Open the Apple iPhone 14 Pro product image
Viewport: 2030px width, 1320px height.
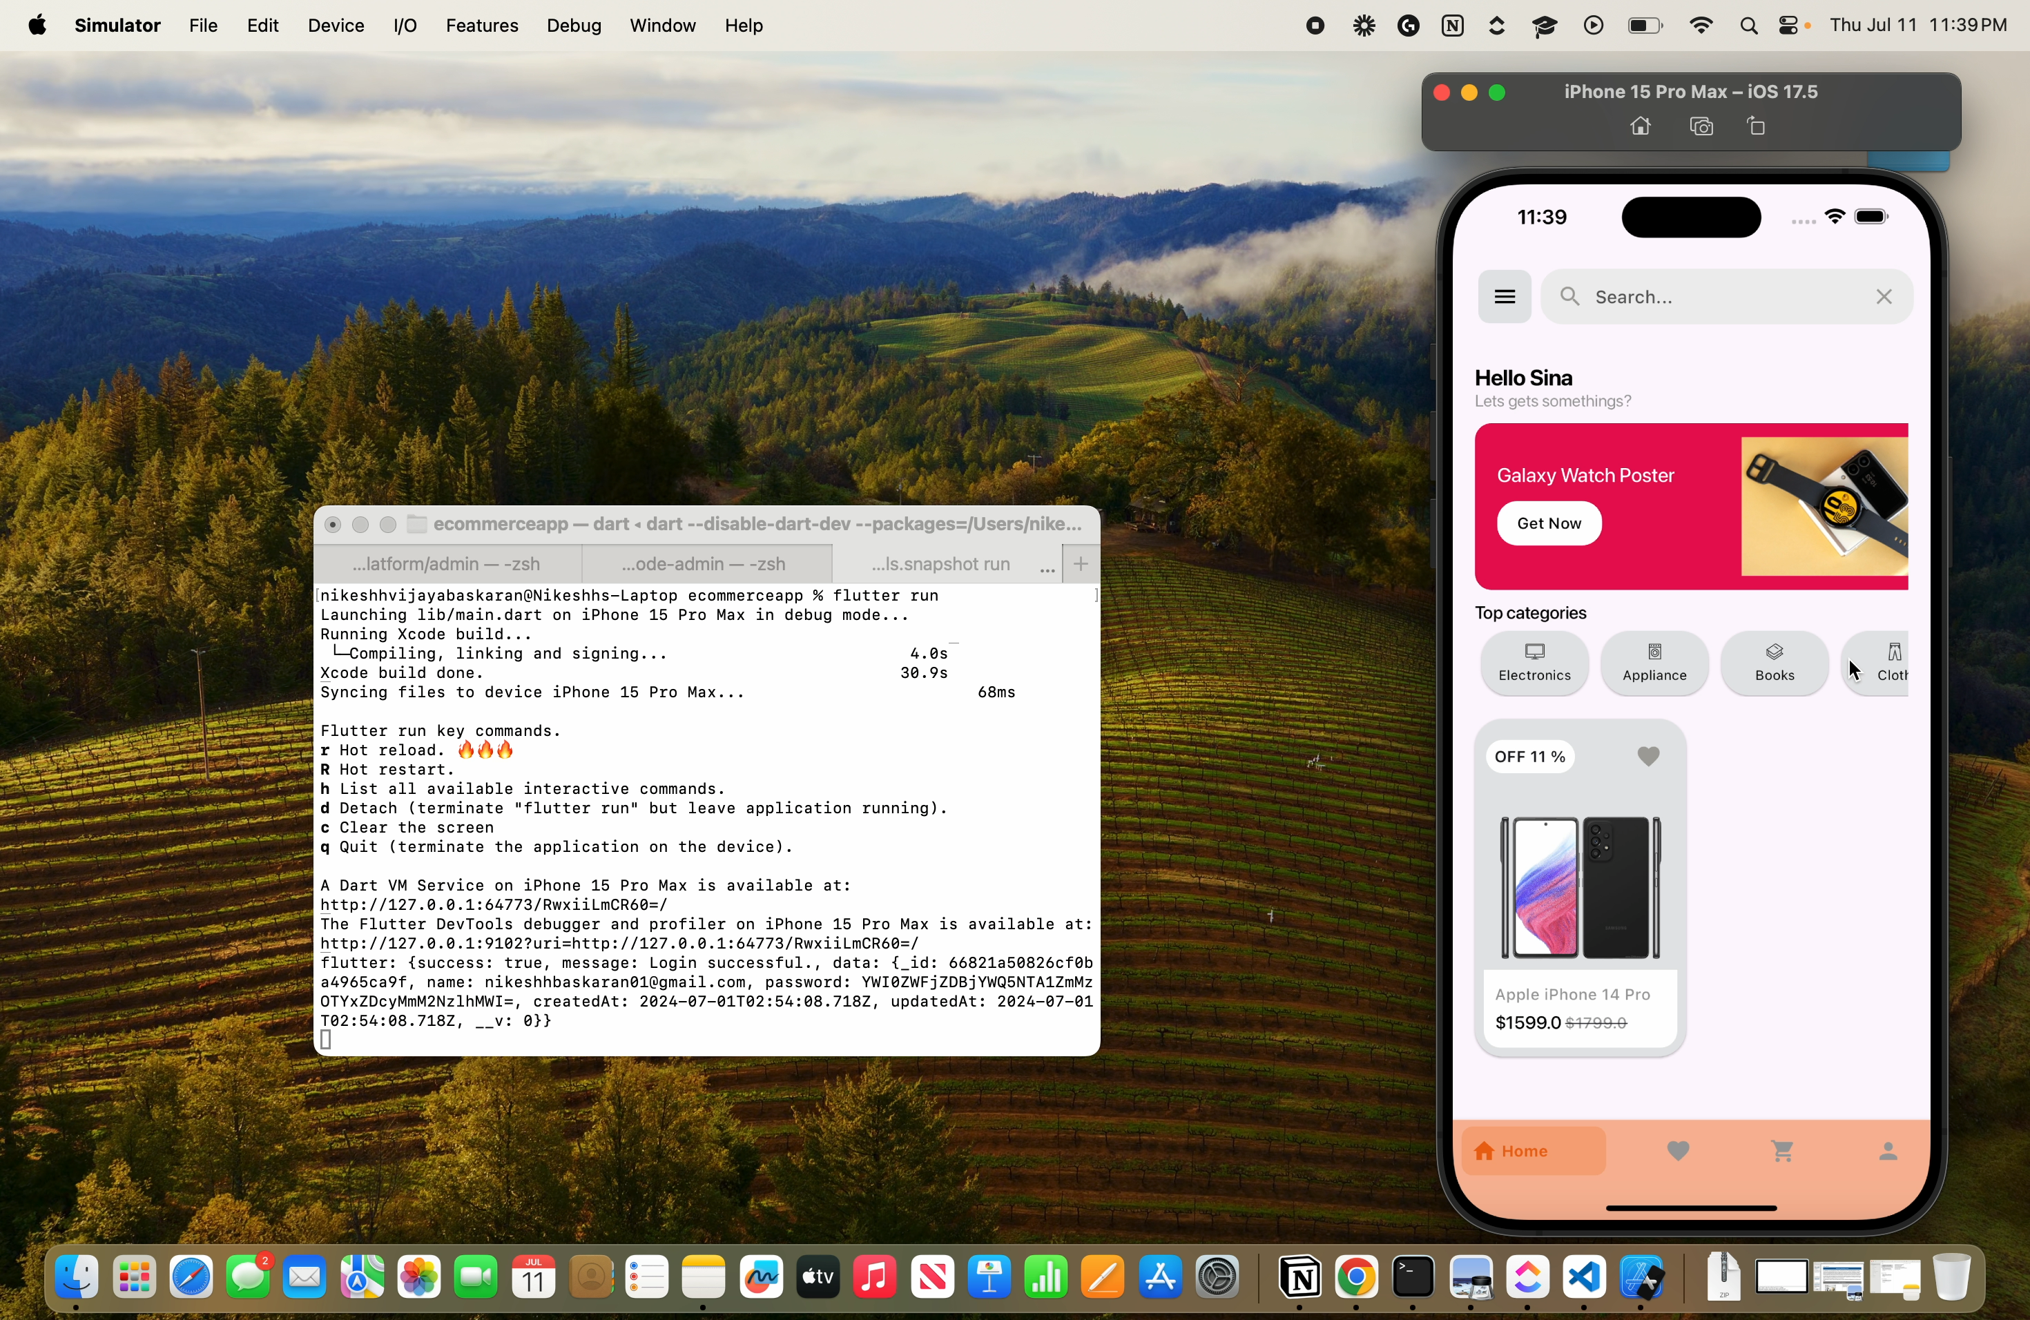point(1580,887)
